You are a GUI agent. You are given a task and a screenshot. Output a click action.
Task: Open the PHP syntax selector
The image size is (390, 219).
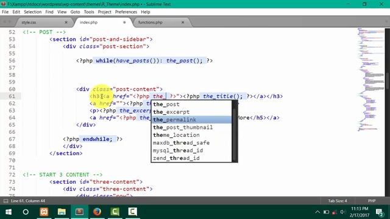coord(372,201)
